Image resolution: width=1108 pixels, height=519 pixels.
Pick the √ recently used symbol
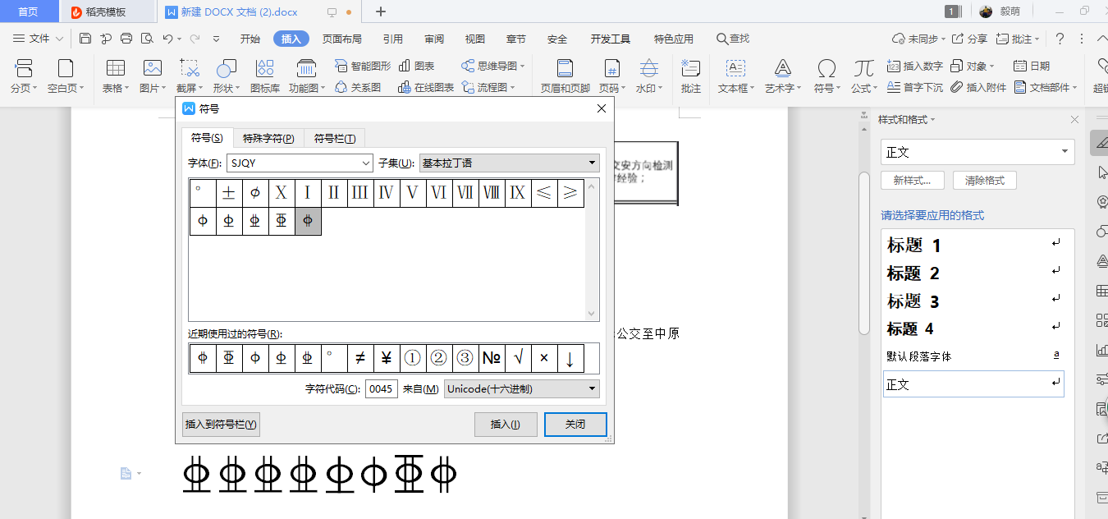coord(518,358)
